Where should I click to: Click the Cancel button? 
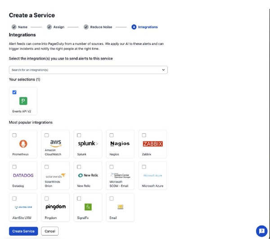click(50, 231)
